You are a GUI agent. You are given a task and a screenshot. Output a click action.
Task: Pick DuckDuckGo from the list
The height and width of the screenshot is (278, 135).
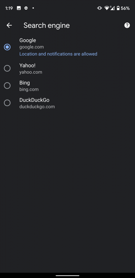pos(67,103)
